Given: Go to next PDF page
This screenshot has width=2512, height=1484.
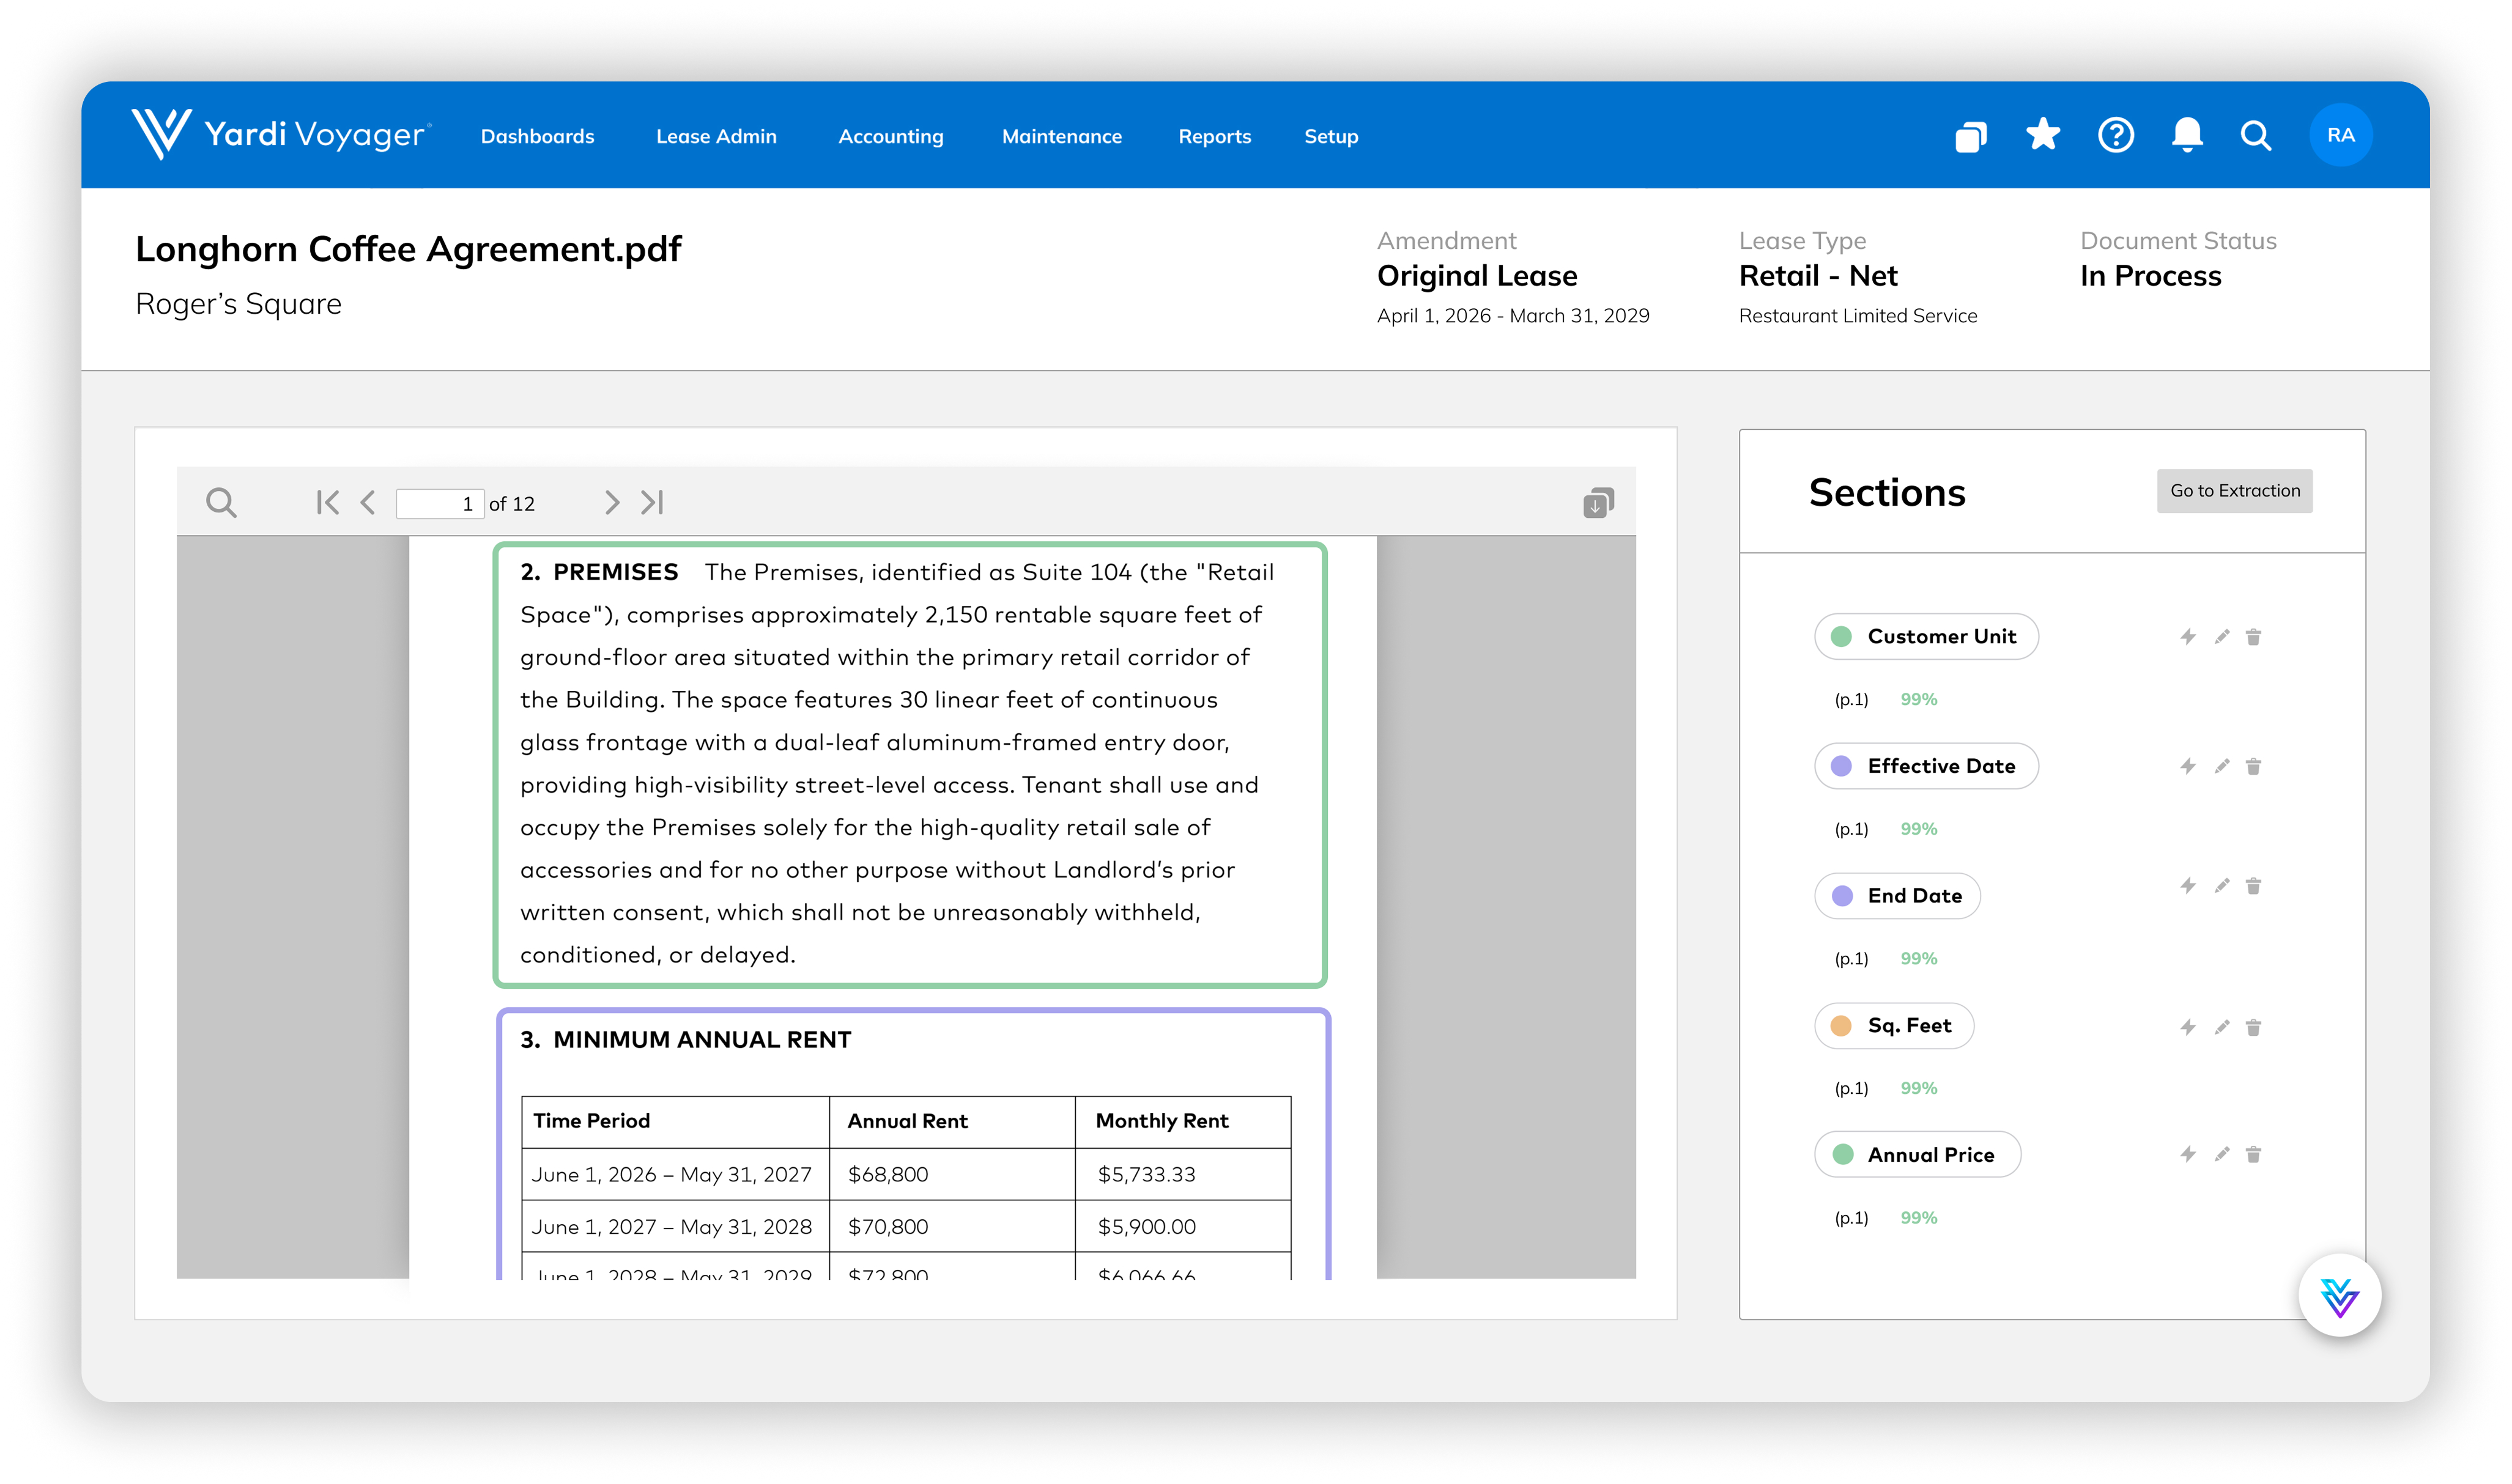Looking at the screenshot, I should (612, 502).
